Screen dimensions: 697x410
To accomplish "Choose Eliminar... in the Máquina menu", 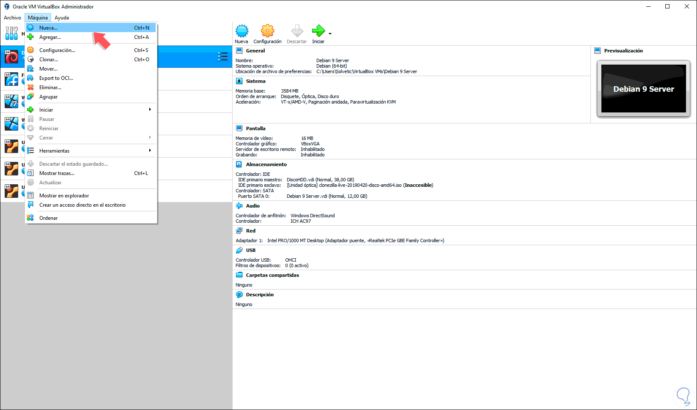I will point(91,87).
